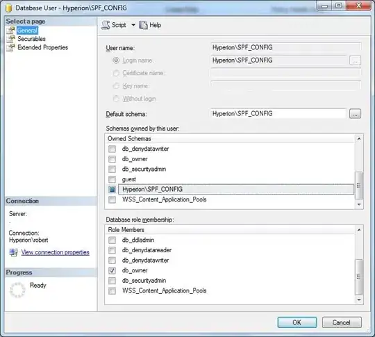375x337 pixels.
Task: Uncheck db_owner role membership checkbox
Action: [112, 270]
